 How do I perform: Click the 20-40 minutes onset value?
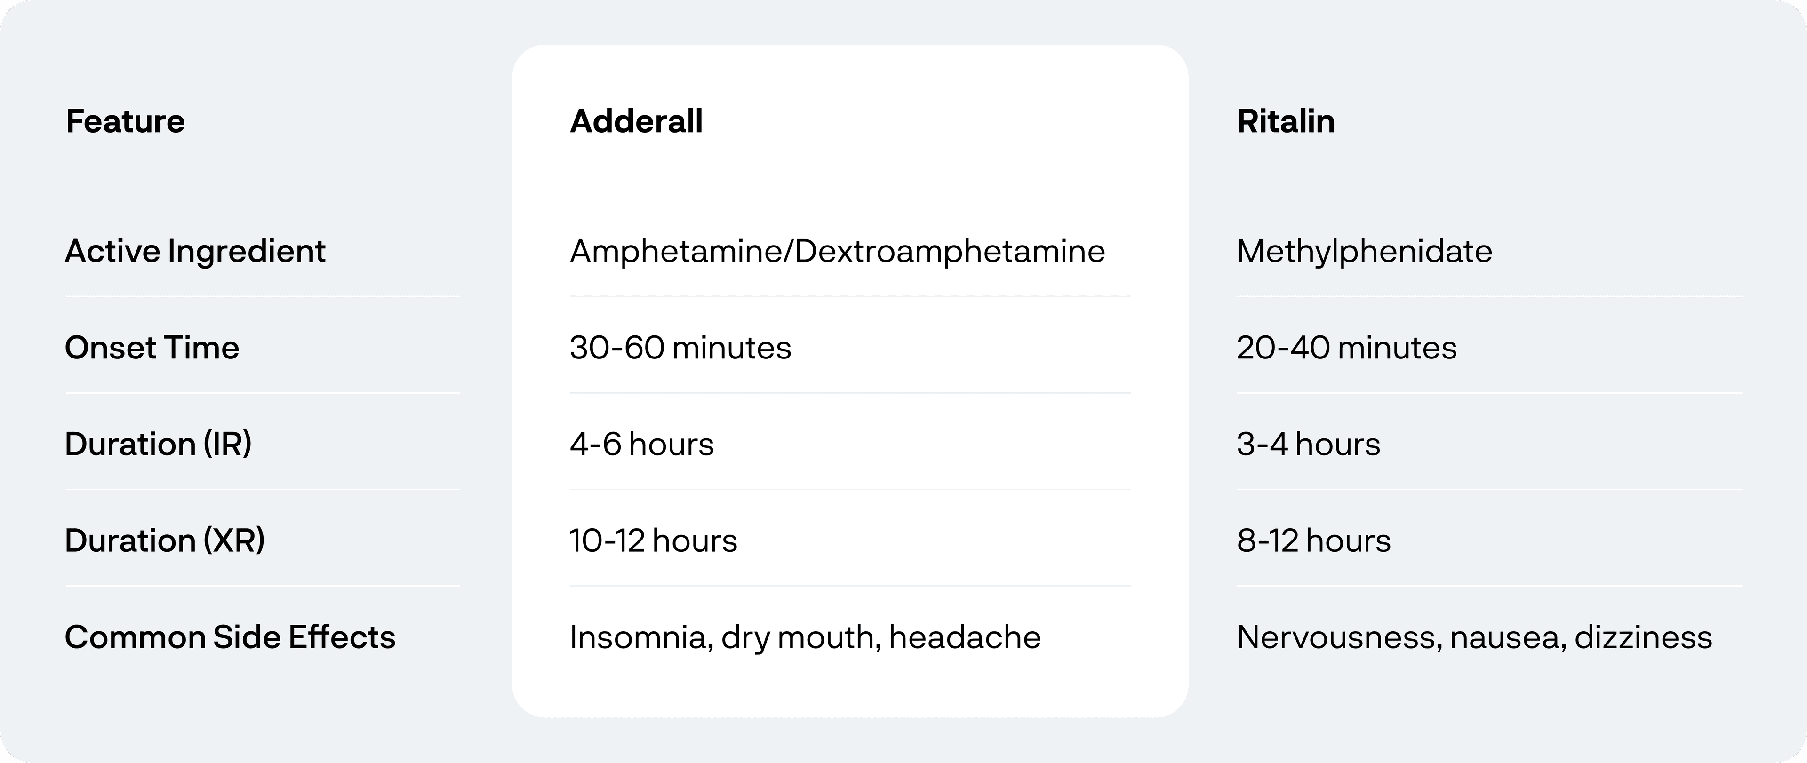[1347, 348]
